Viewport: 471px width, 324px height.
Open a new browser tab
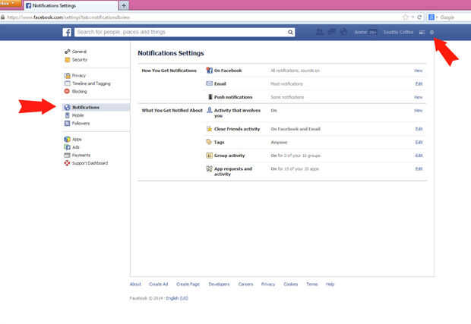coord(124,5)
